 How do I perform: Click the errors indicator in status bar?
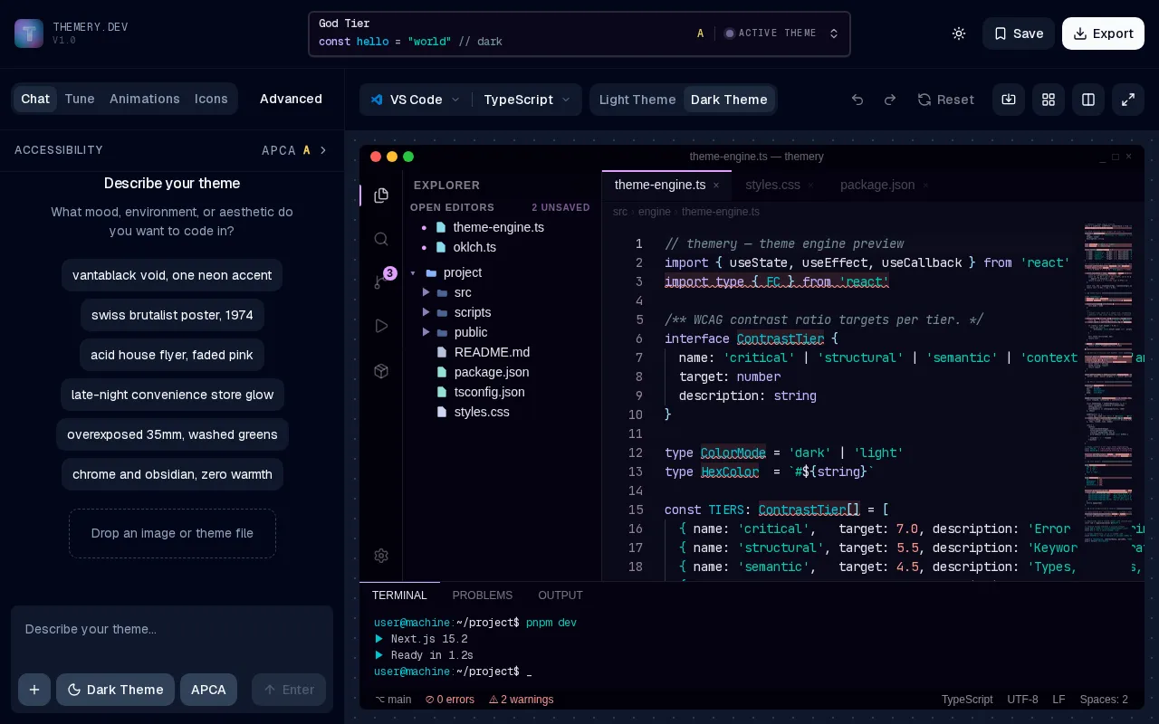[450, 700]
